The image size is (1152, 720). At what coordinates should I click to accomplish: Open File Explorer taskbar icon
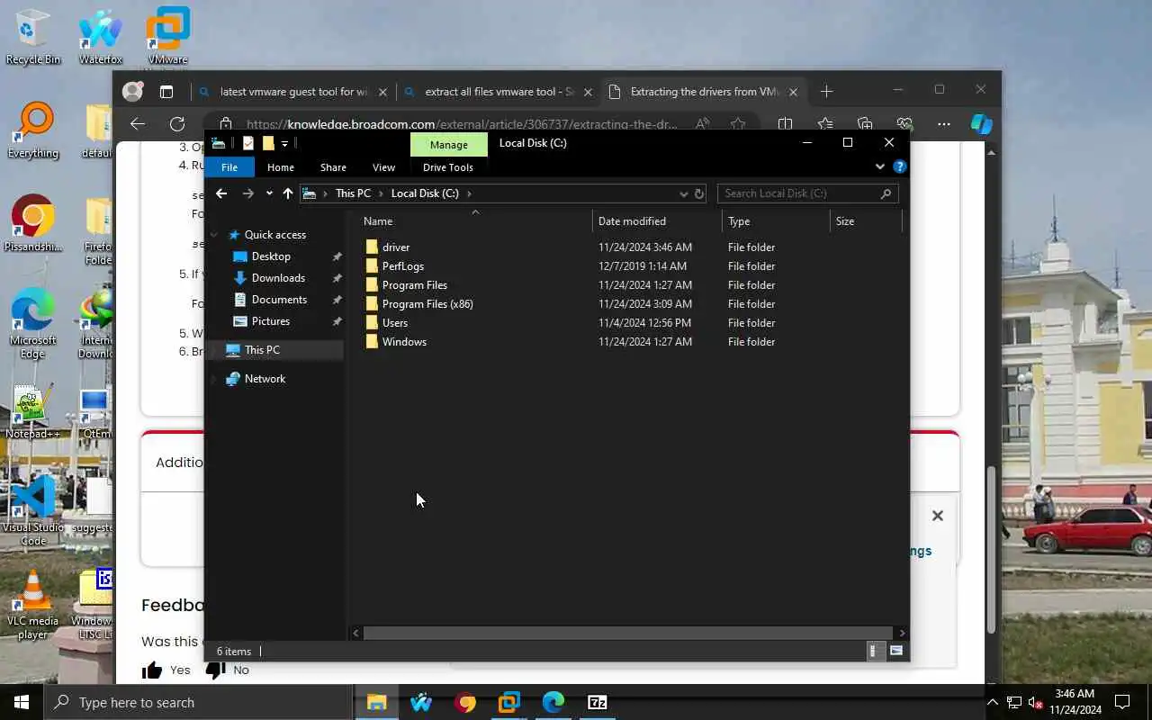click(377, 703)
